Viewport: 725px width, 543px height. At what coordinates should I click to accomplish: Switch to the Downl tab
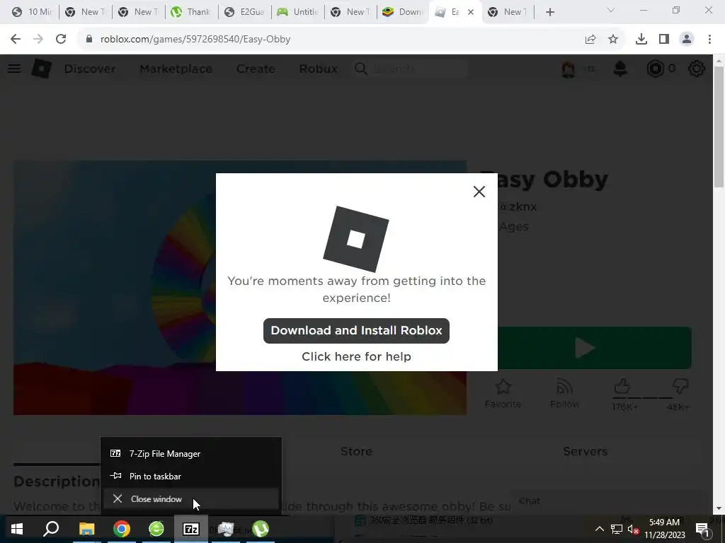tap(402, 12)
